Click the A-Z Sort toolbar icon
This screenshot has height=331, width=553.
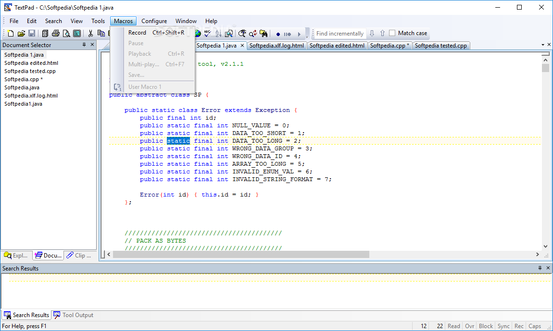coord(218,33)
